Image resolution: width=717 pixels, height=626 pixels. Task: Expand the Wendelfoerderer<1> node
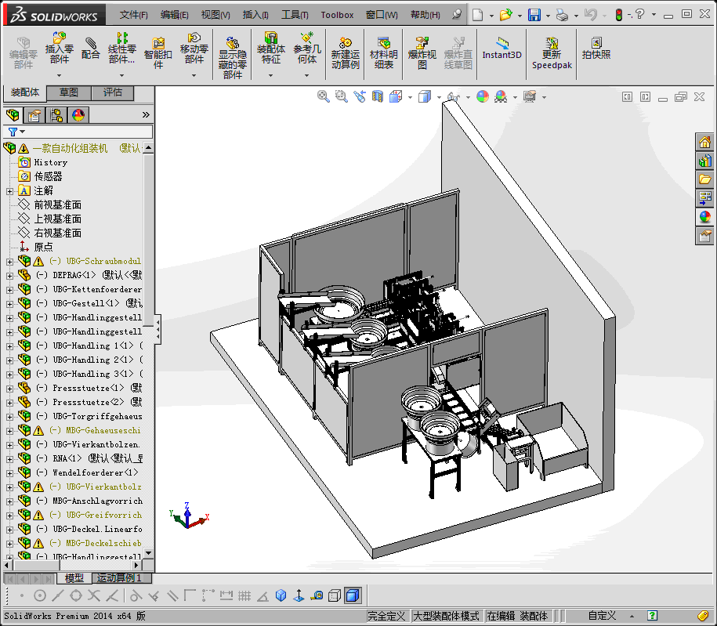(9, 473)
